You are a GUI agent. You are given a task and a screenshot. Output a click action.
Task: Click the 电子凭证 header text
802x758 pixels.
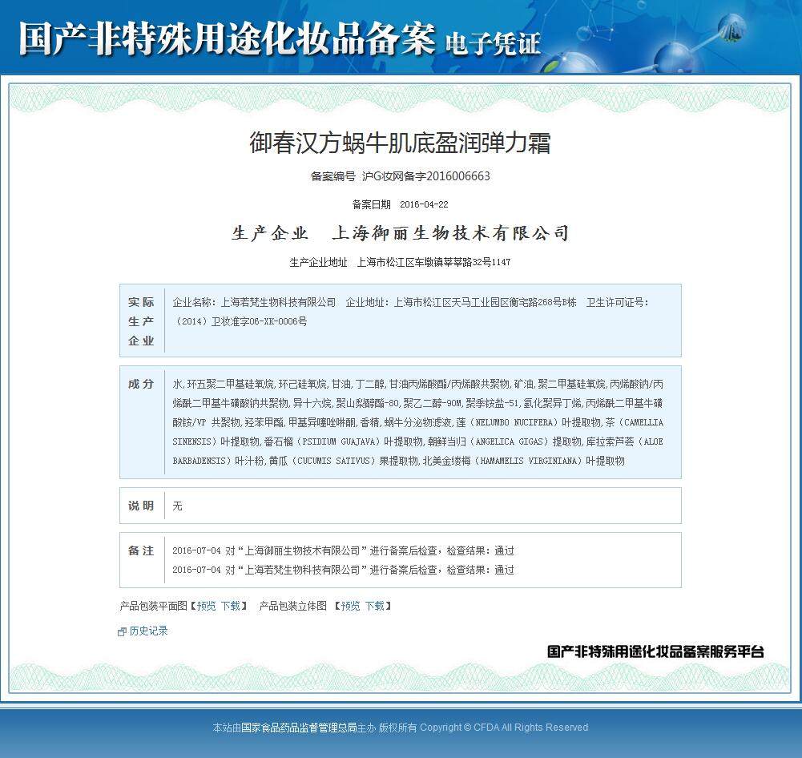click(493, 43)
